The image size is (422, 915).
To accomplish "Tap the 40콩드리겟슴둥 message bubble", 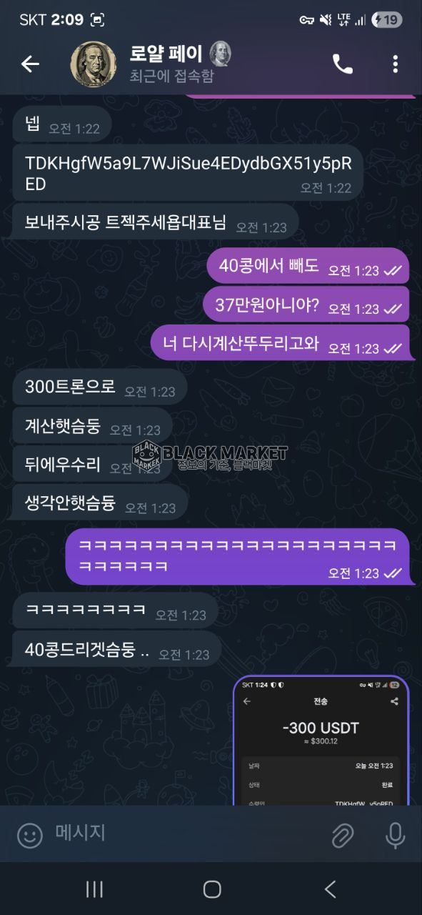I will (117, 651).
